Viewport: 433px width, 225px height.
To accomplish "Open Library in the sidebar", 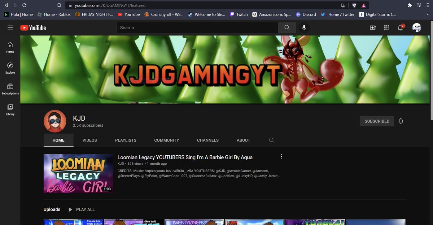I will point(10,110).
